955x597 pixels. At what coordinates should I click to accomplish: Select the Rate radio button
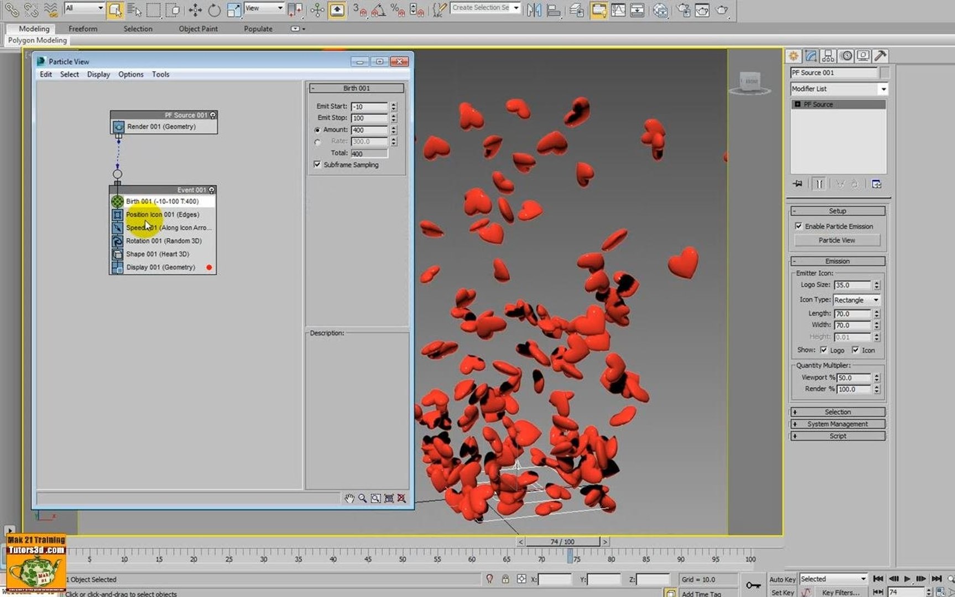point(317,142)
